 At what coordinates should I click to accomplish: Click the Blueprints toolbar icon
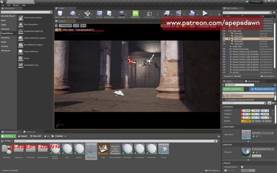click(x=167, y=13)
